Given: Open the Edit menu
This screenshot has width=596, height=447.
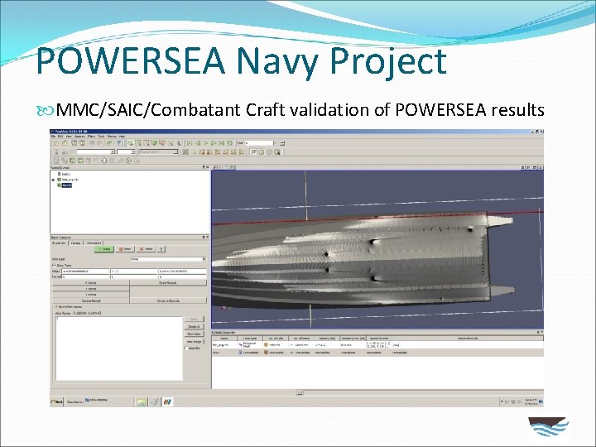Looking at the screenshot, I should click(x=60, y=136).
